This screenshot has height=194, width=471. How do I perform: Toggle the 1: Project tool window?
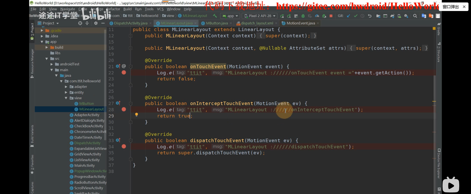pos(32,31)
